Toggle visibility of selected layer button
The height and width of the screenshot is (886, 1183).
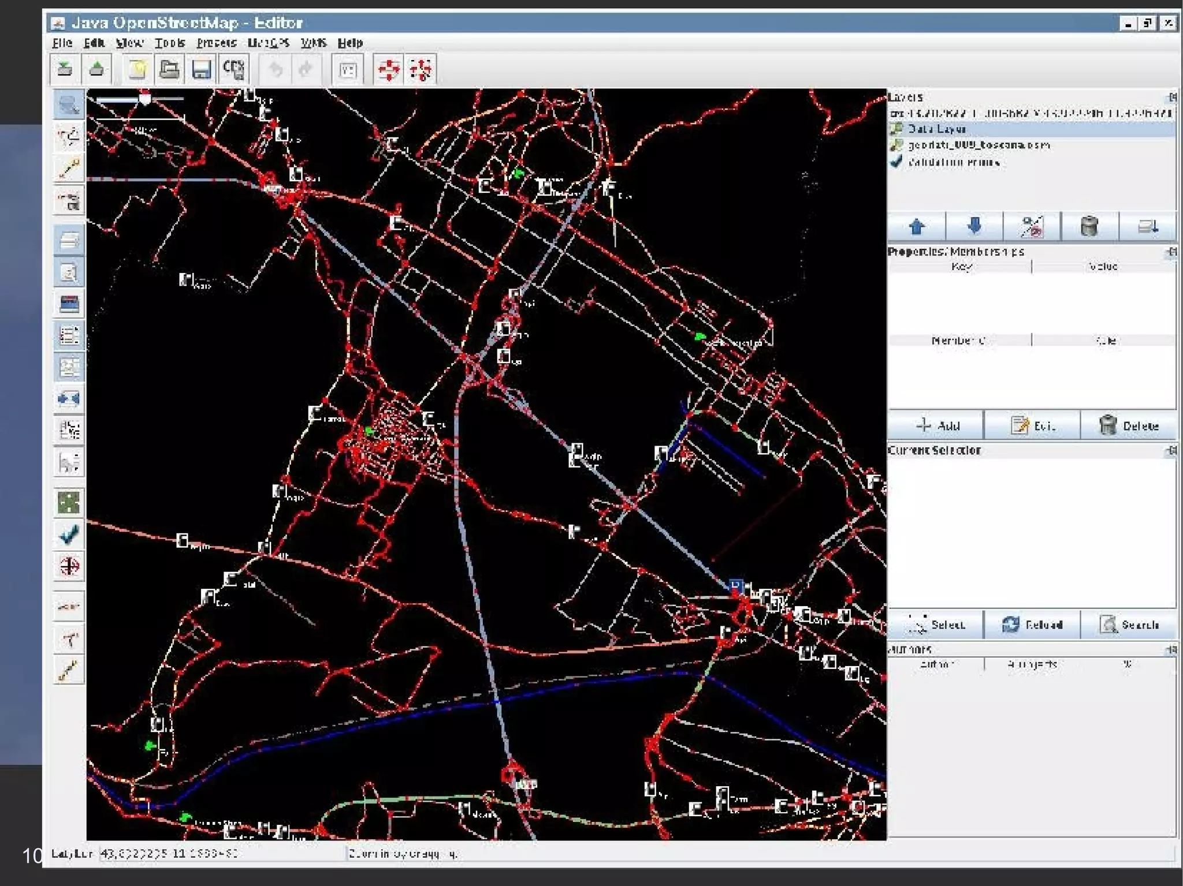[x=1032, y=226]
